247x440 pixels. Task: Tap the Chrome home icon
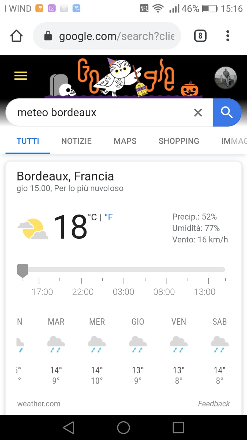click(16, 36)
